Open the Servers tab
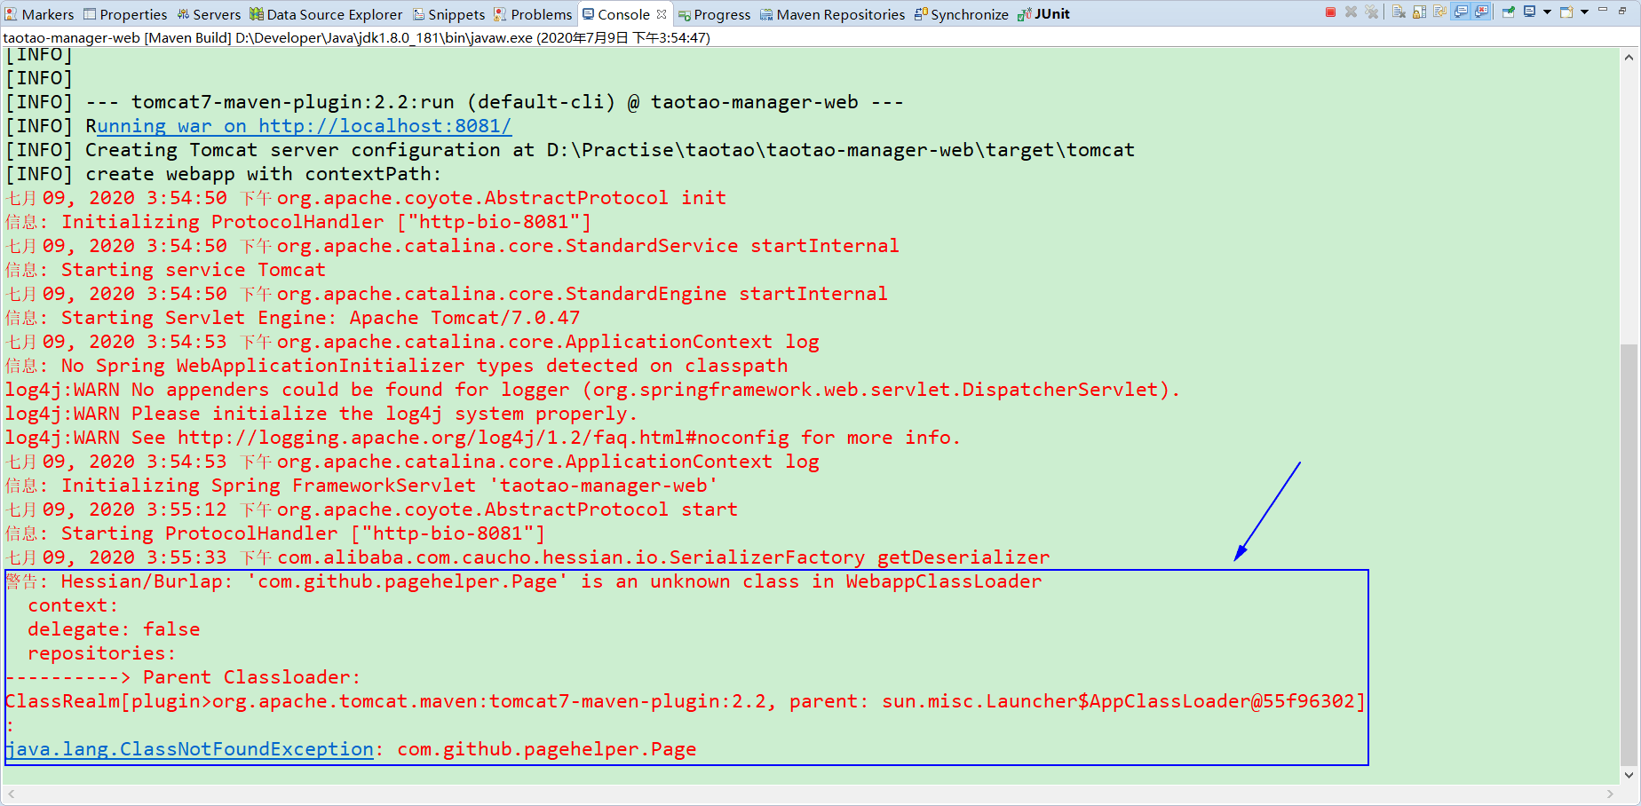 click(209, 14)
